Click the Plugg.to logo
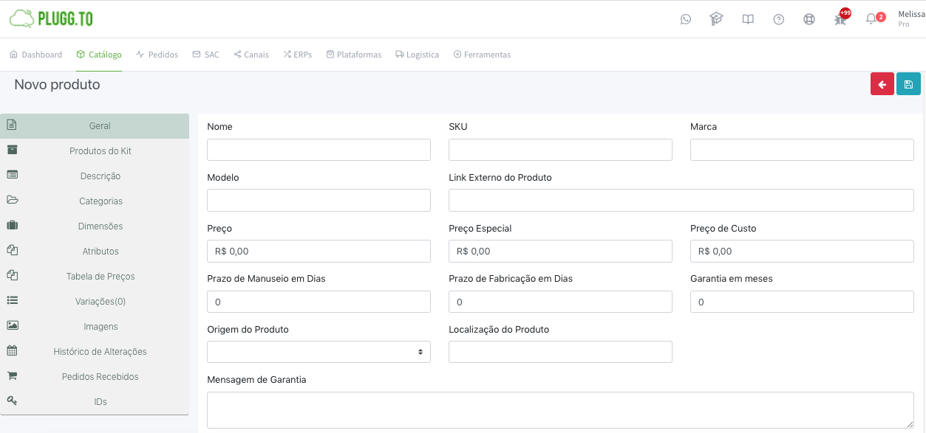 click(x=51, y=18)
